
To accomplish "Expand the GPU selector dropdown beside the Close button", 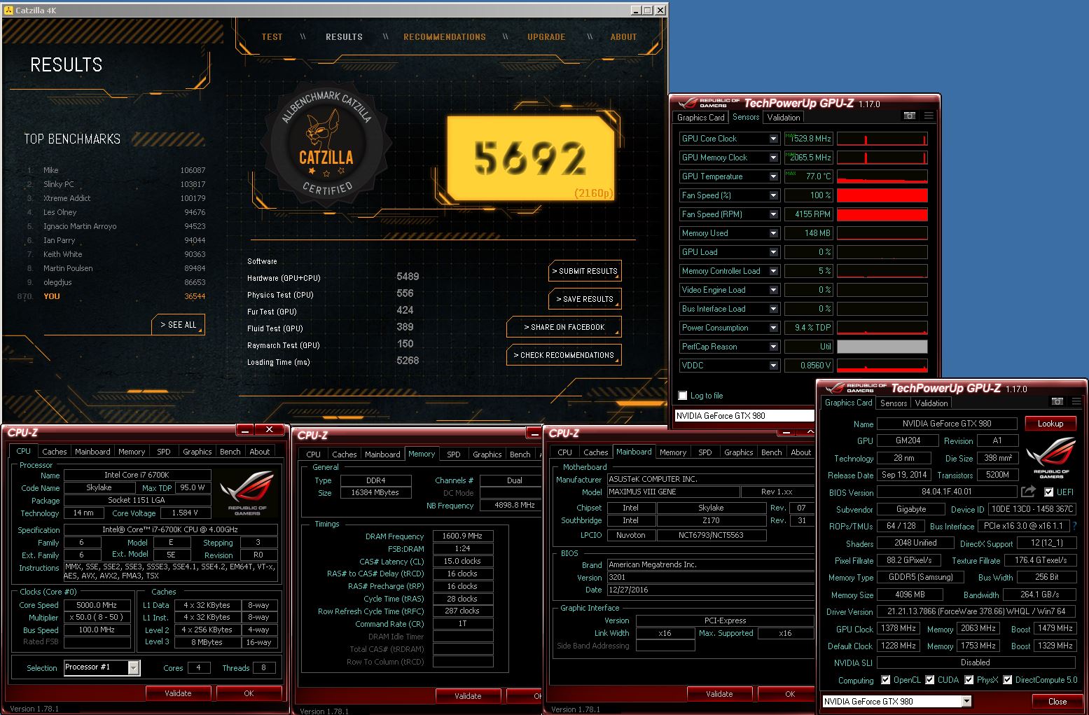I will [966, 701].
